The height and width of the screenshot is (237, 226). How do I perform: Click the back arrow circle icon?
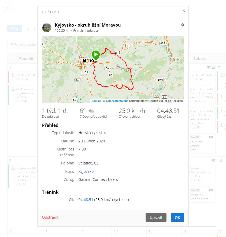(8, 9)
